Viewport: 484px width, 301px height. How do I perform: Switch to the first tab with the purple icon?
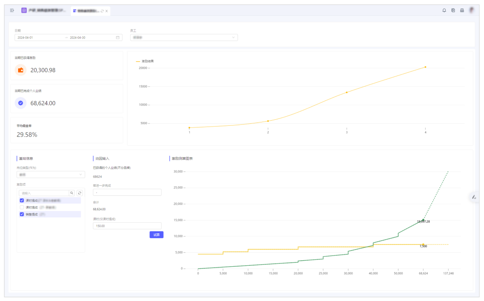[44, 10]
